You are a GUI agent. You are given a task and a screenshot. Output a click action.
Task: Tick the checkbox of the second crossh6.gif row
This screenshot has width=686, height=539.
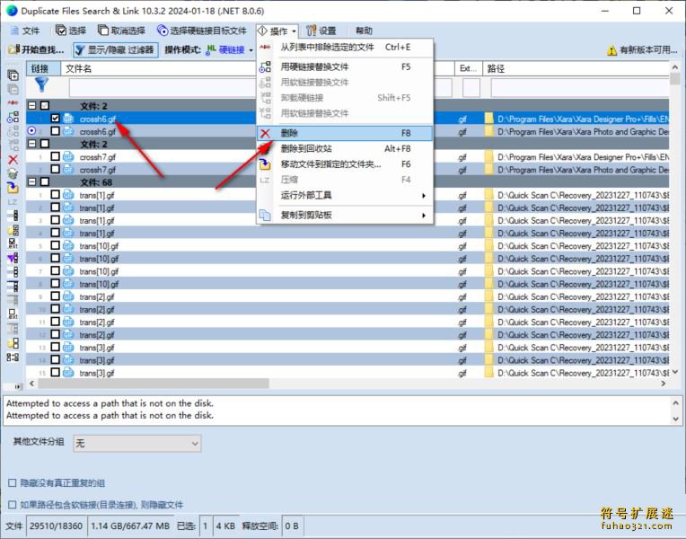point(55,131)
